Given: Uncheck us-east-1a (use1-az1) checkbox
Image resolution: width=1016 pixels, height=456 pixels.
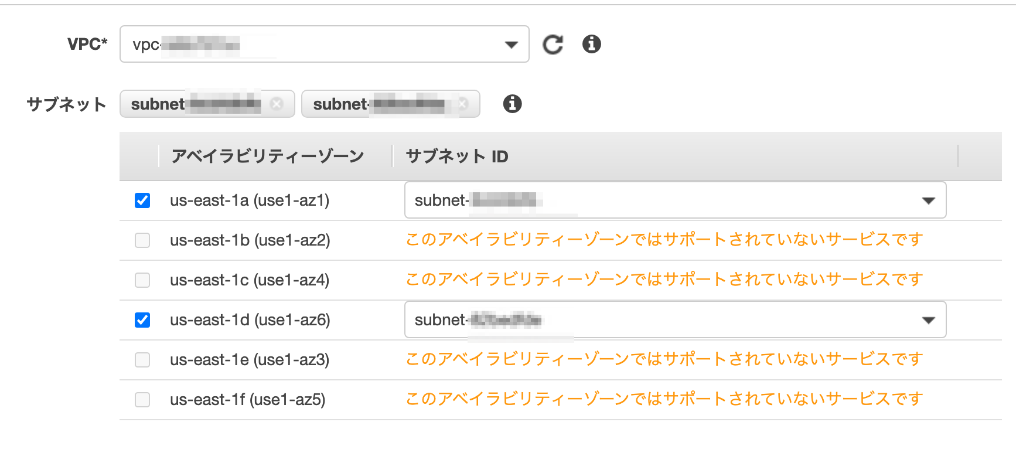Looking at the screenshot, I should click(142, 200).
